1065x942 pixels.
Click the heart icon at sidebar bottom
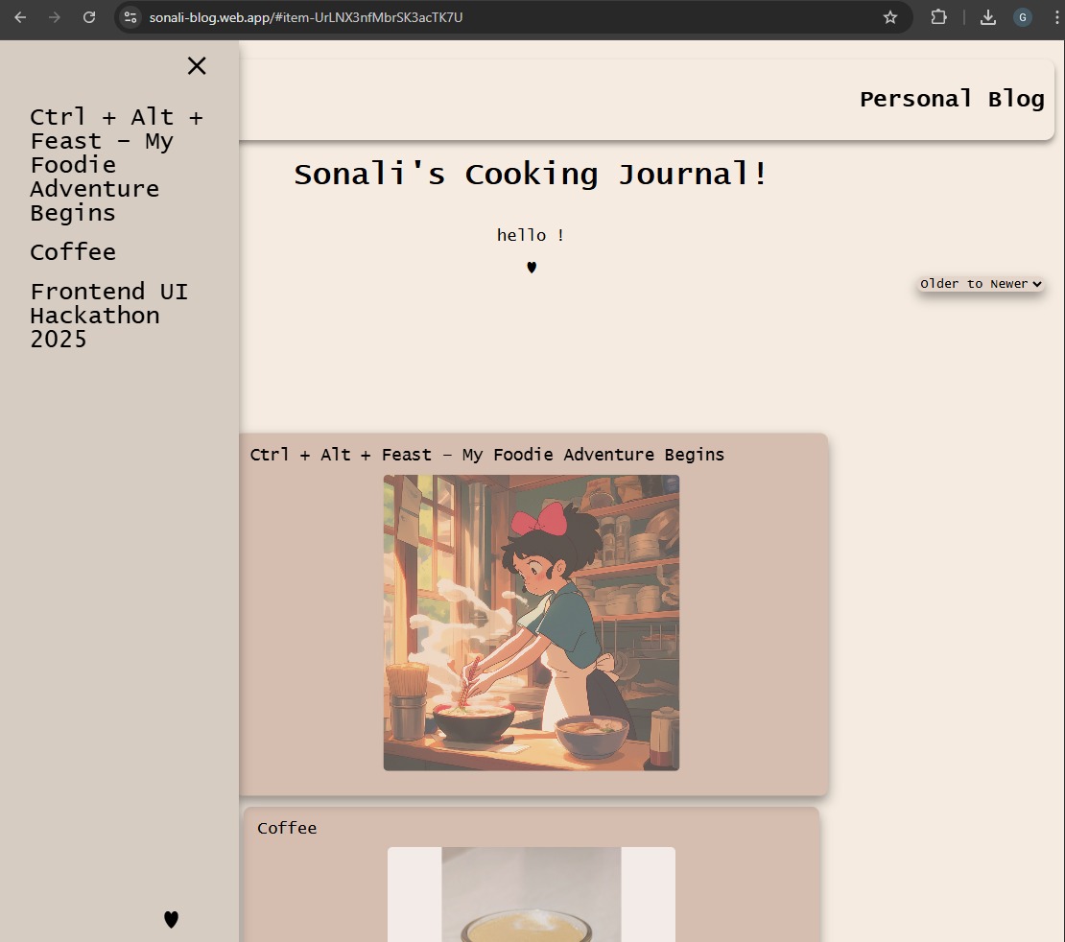(x=171, y=919)
